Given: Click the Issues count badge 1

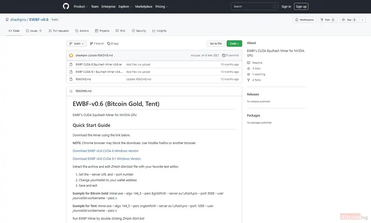Looking at the screenshot, I should [x=40, y=31].
